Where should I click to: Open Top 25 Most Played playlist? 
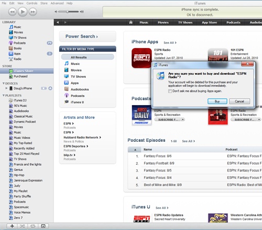tap(27, 154)
